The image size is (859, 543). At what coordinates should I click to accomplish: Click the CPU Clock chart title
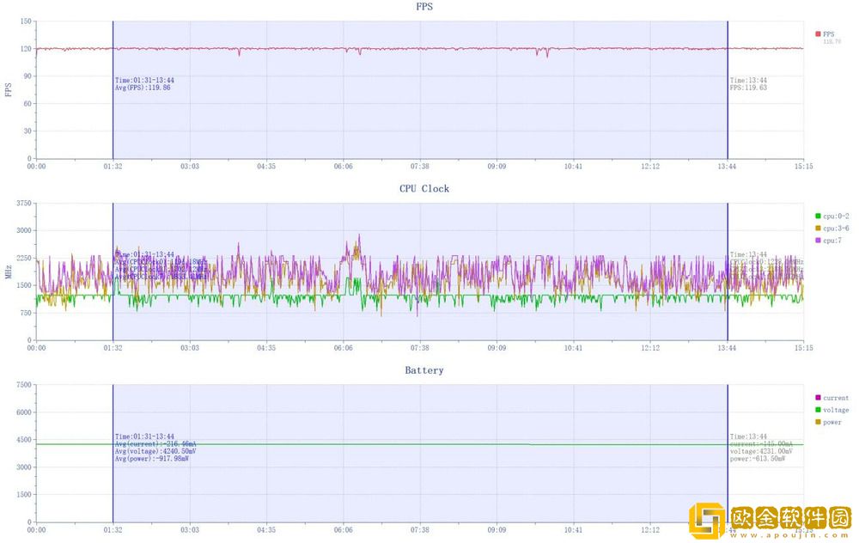coord(424,188)
